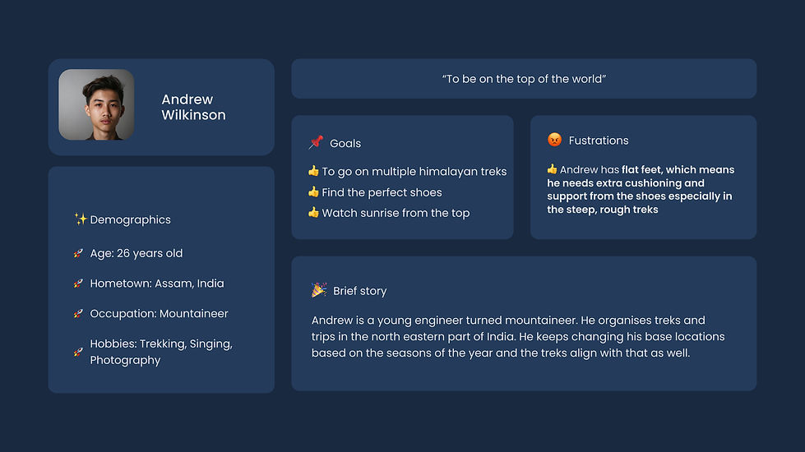Click the rocket icon beside Age
Image resolution: width=805 pixels, height=452 pixels.
78,254
